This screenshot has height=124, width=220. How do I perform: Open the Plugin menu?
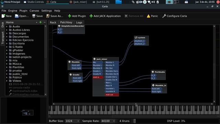[23, 11]
